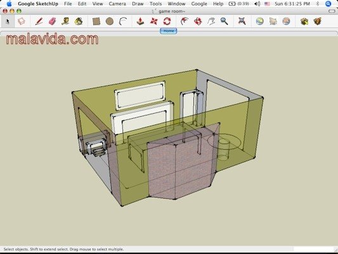This screenshot has height=254, width=338.
Task: Open the Google menu
Action: click(199, 4)
